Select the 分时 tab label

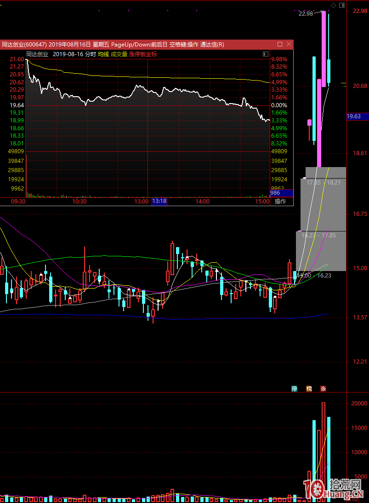90,54
